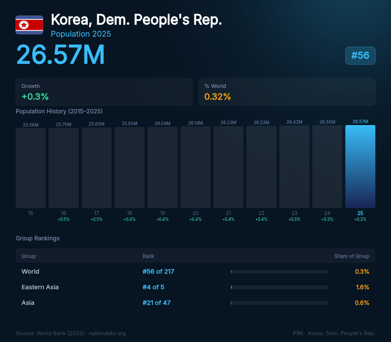Image resolution: width=391 pixels, height=342 pixels.
Task: Select the 2021 bar labeled 26.23M
Action: tap(228, 167)
